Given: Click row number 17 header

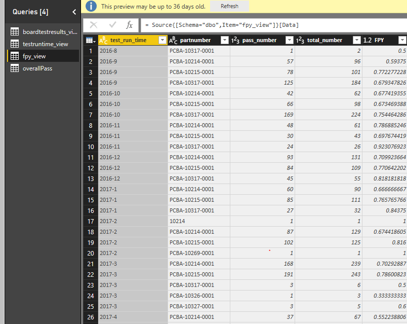Looking at the screenshot, I should pyautogui.click(x=91, y=221).
